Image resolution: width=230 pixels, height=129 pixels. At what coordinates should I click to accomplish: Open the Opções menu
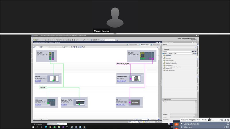(192, 120)
